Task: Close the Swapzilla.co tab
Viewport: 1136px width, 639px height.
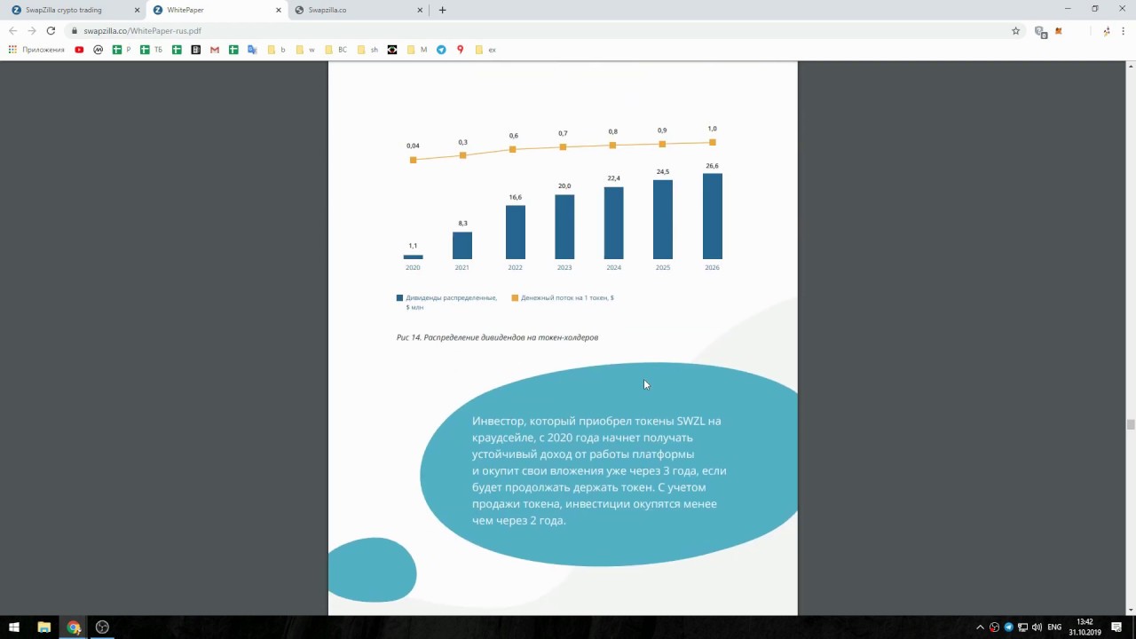Action: (x=421, y=10)
